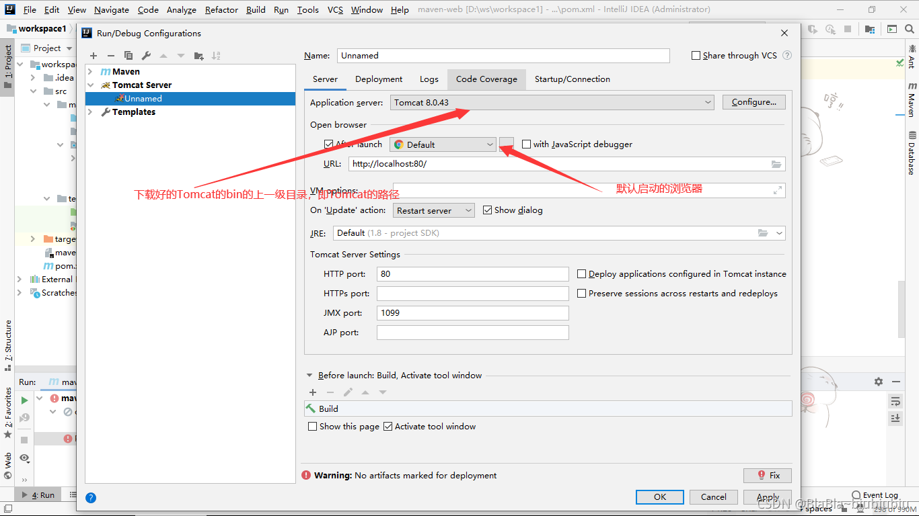Open the Navigate menu
919x516 pixels.
[112, 9]
